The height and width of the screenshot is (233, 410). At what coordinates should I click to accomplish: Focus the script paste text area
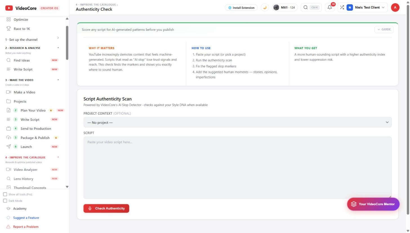click(237, 168)
